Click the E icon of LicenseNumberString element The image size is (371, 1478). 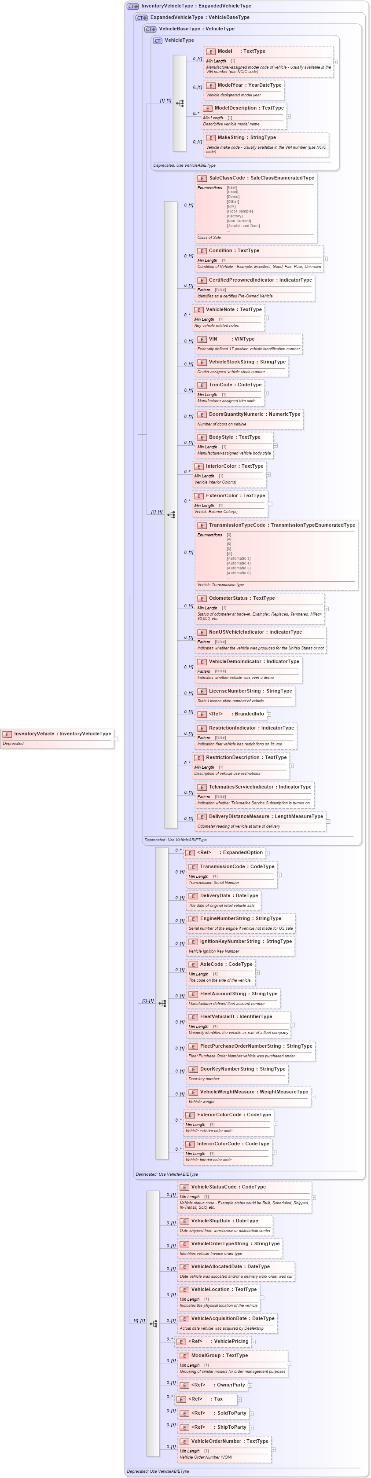(202, 691)
